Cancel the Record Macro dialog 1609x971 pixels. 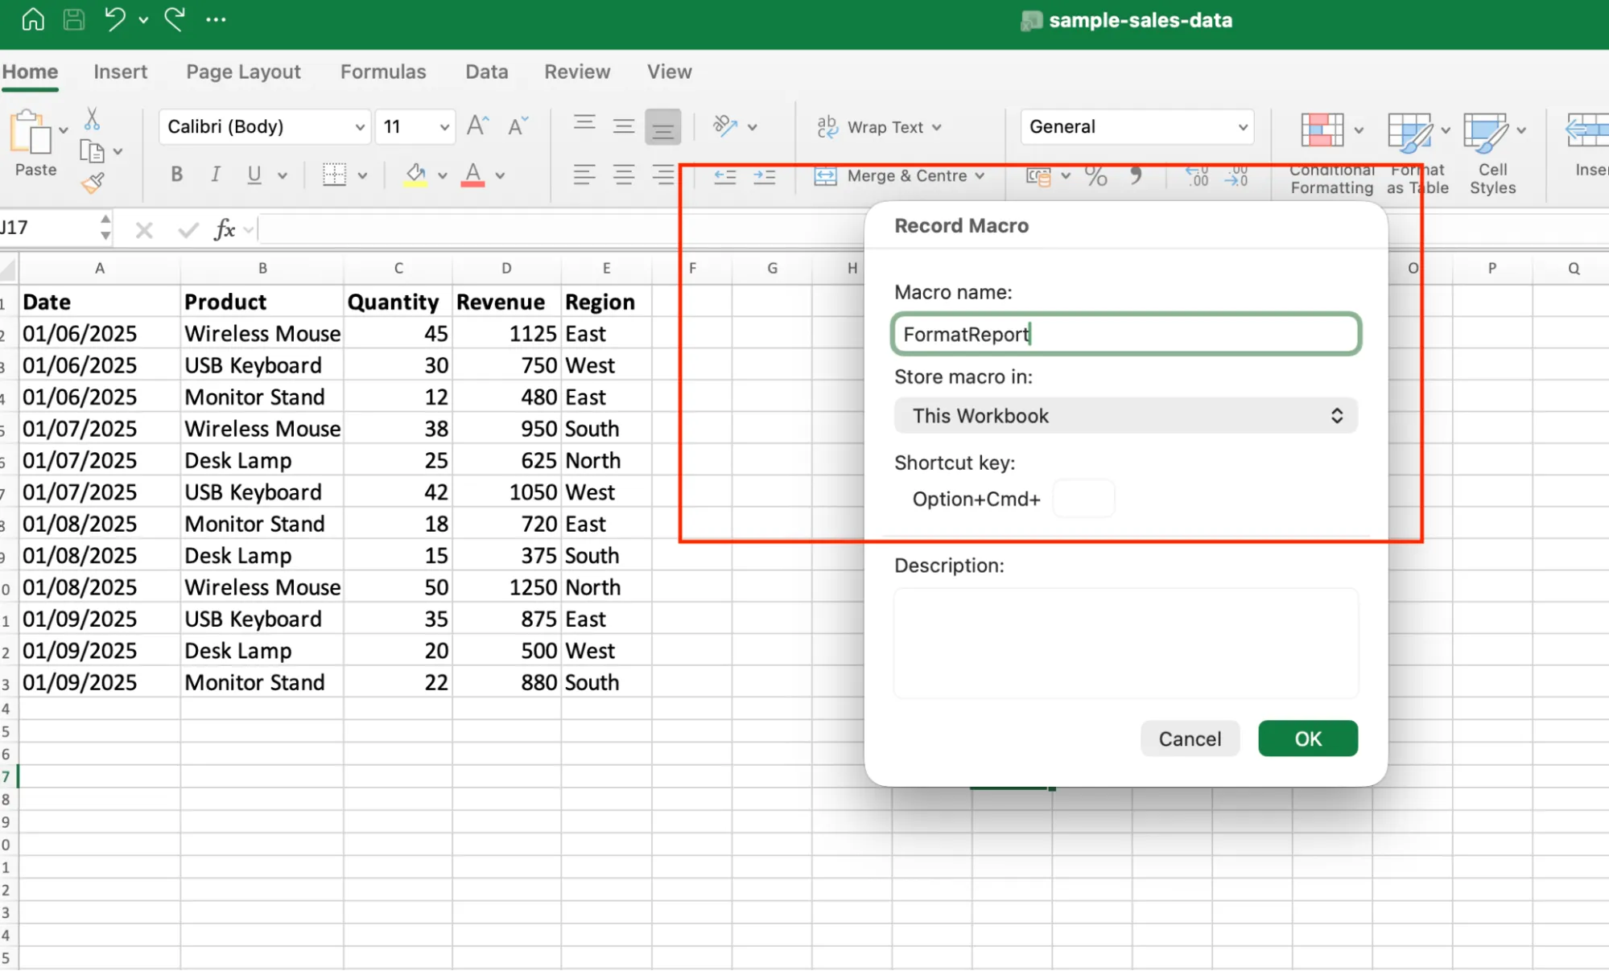pos(1190,738)
